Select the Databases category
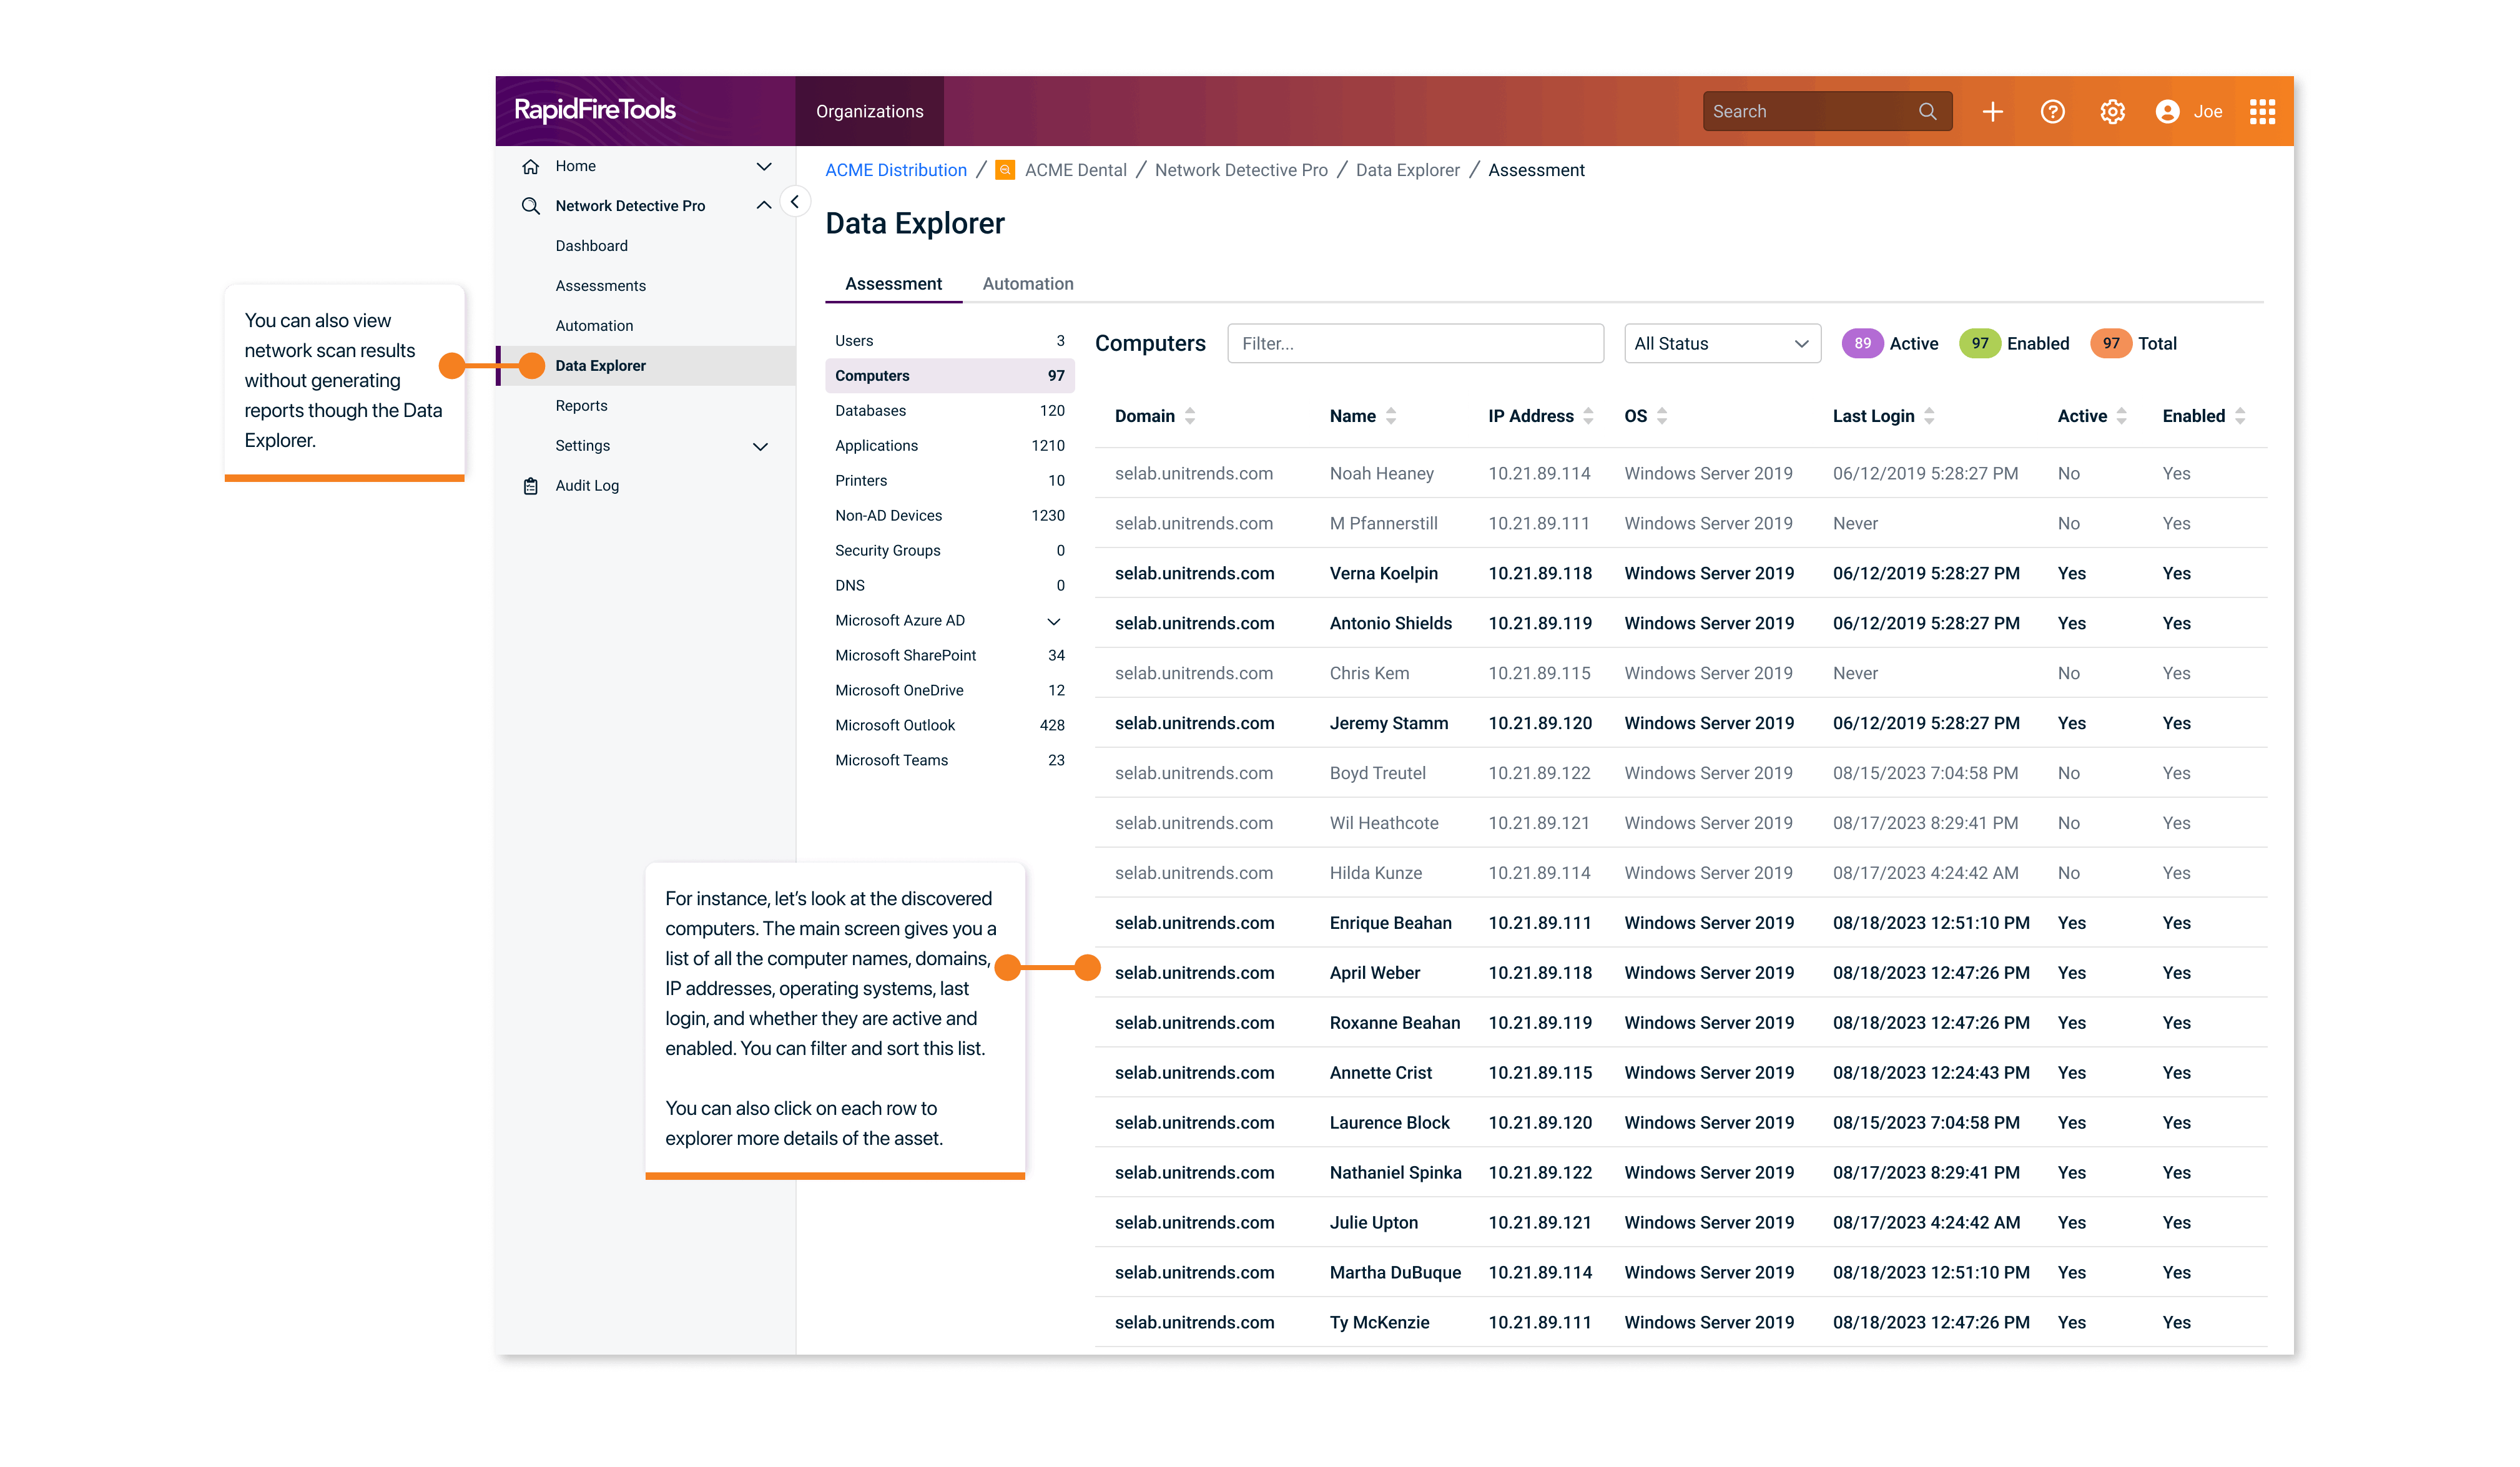 pyautogui.click(x=870, y=411)
